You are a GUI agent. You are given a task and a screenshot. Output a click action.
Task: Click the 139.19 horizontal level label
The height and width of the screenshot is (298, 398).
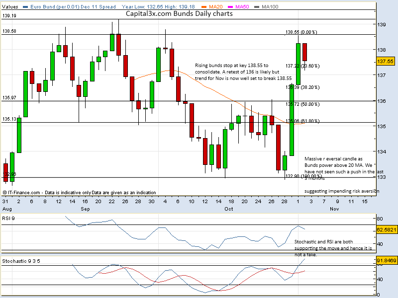point(9,16)
